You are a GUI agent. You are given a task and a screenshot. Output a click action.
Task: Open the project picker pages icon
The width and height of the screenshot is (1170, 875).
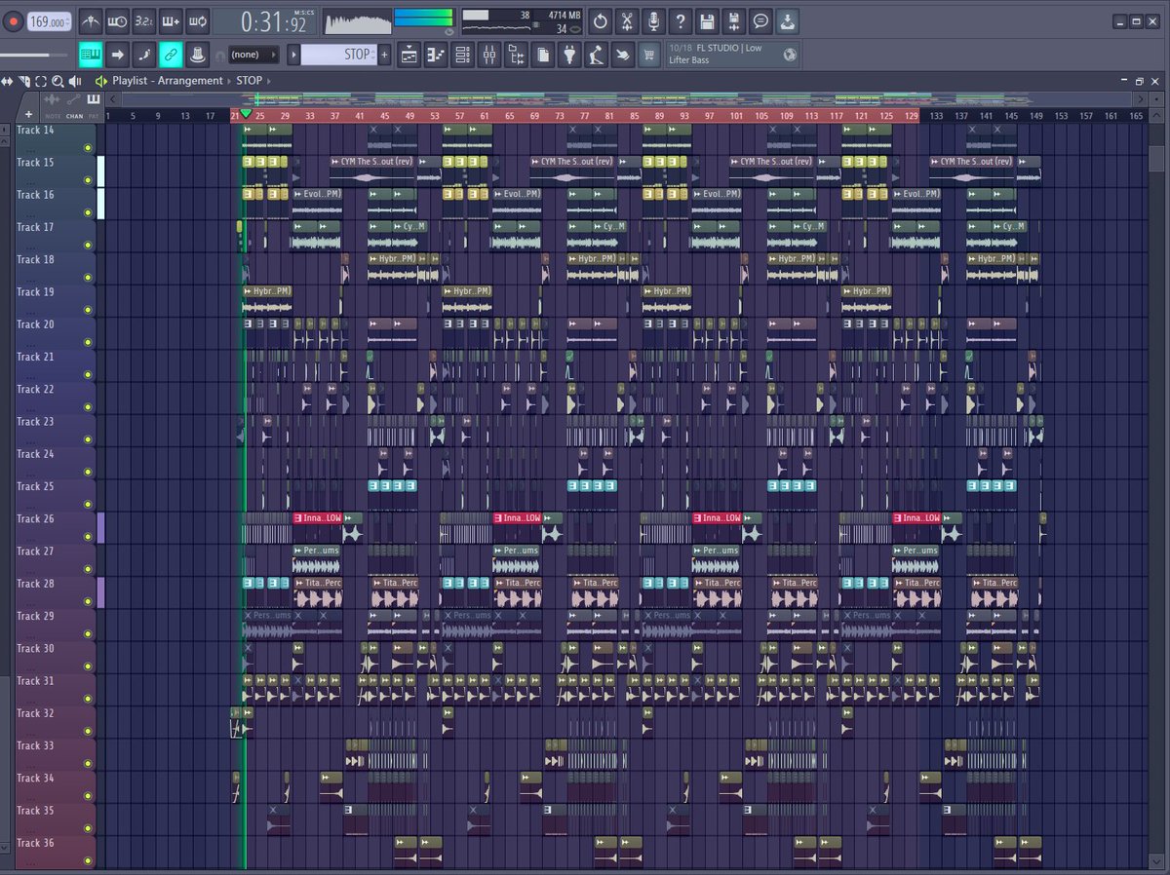click(x=543, y=55)
